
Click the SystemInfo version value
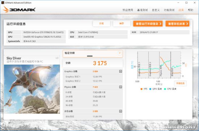(x=29, y=41)
